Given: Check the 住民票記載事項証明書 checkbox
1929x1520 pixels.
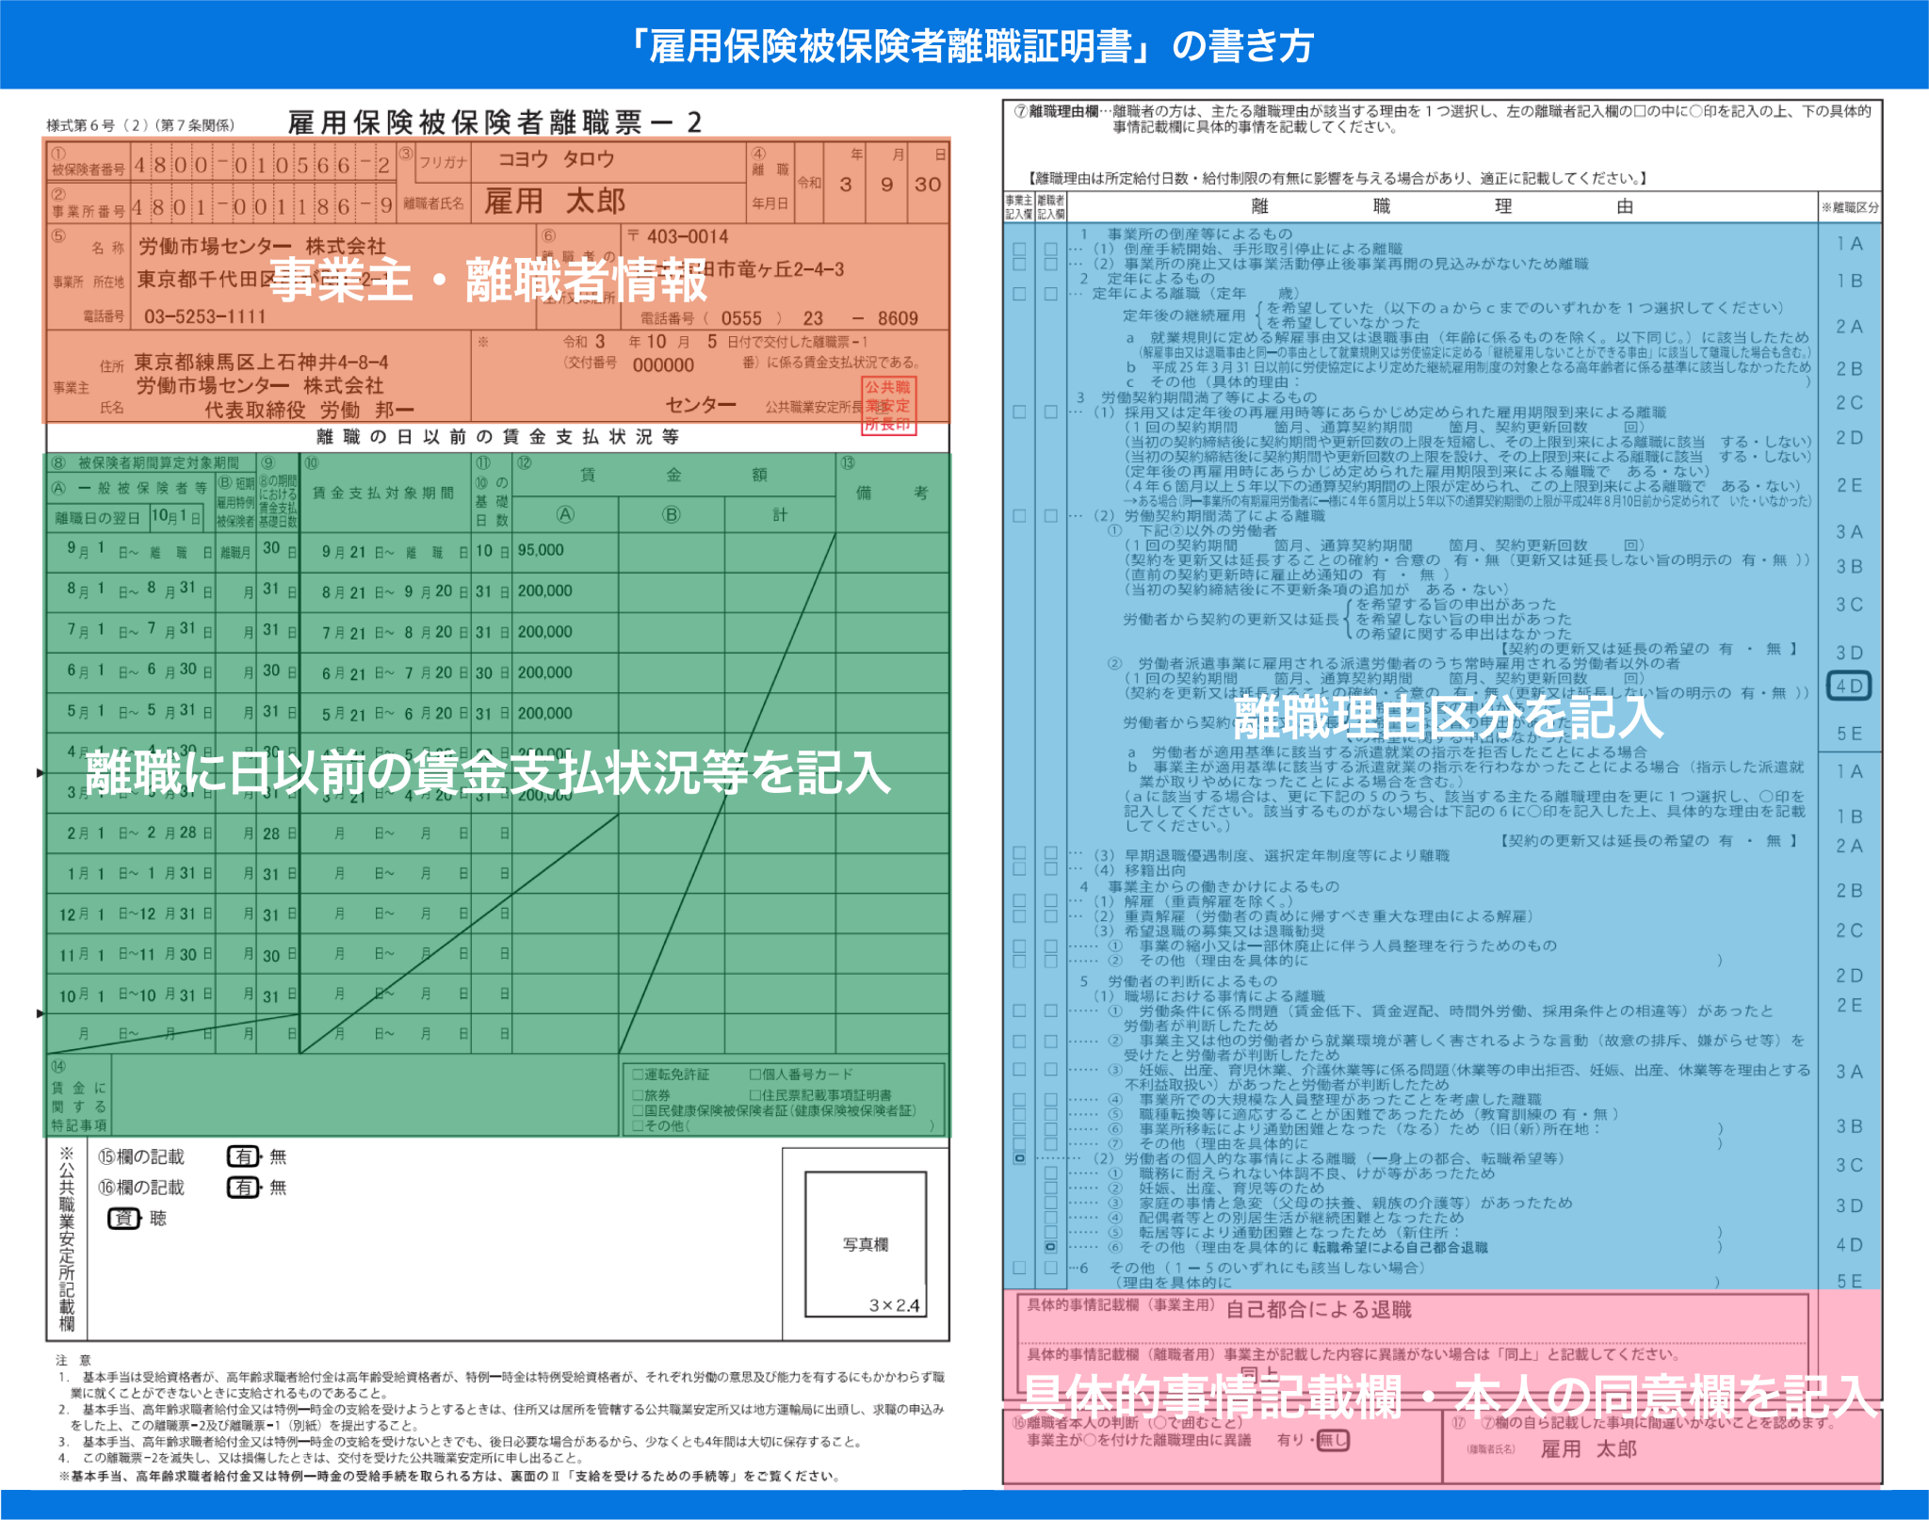Looking at the screenshot, I should click(x=754, y=1095).
